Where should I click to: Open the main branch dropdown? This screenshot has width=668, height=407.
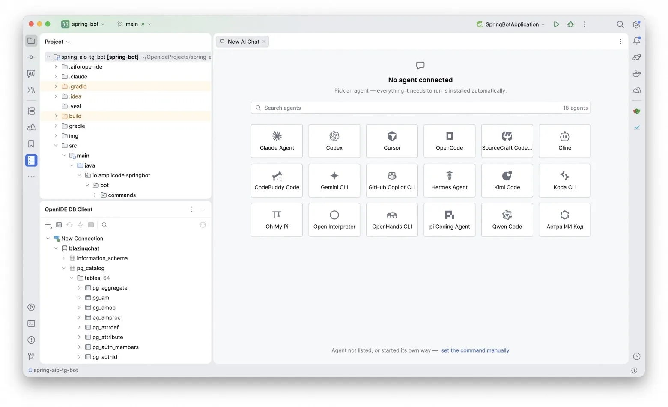pyautogui.click(x=134, y=24)
